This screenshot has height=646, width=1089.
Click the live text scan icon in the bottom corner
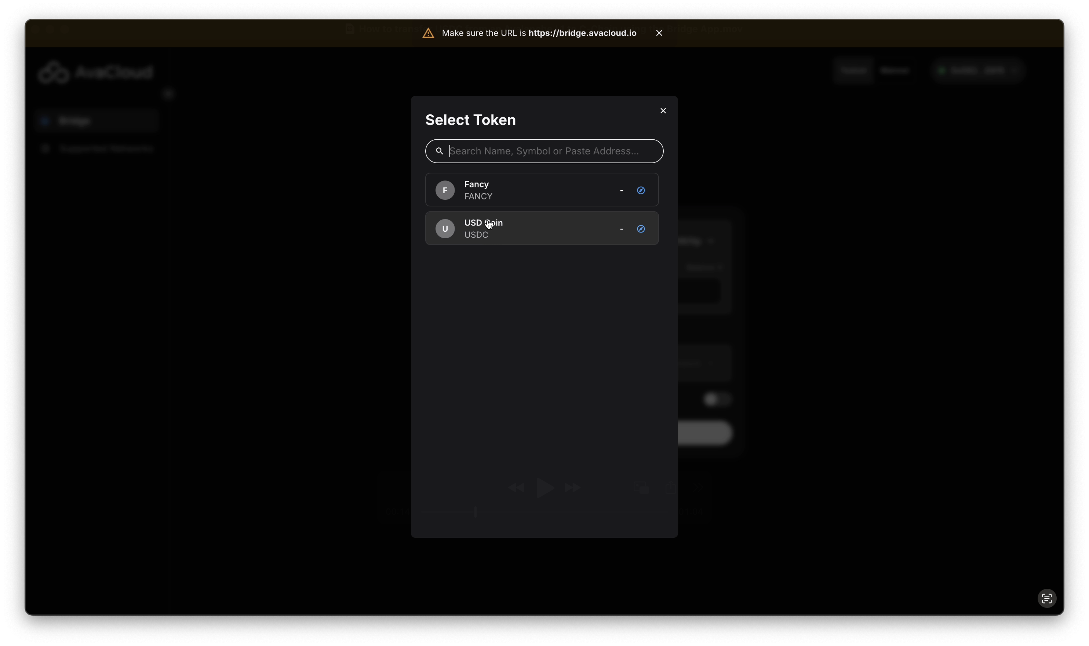[1046, 598]
